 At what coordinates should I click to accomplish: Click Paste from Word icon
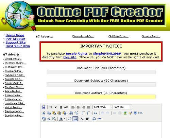(x=64, y=113)
